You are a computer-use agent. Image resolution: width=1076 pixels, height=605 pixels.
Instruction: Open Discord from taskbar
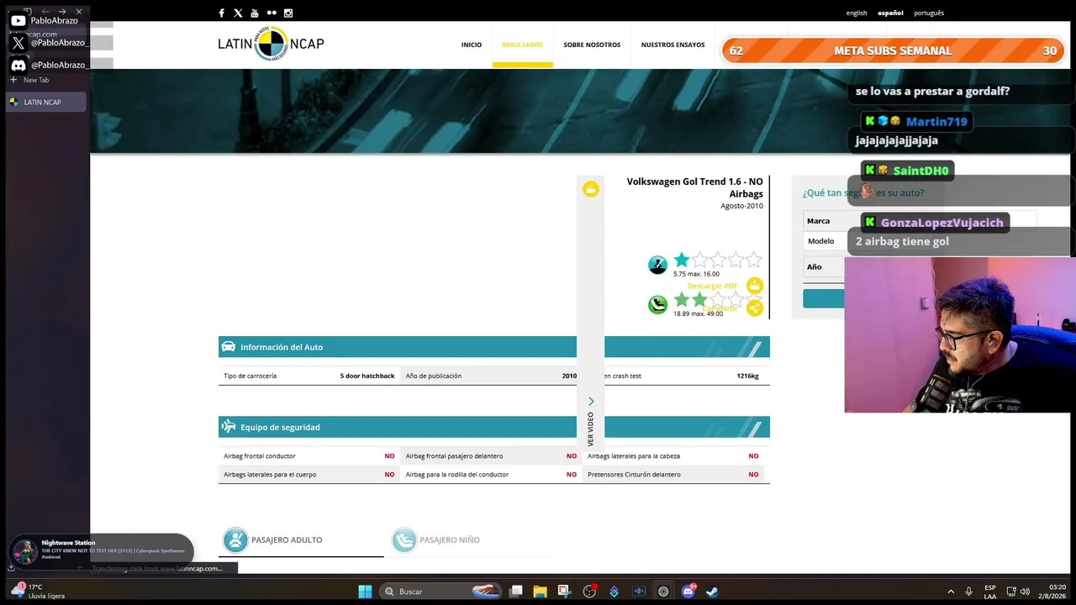tap(688, 592)
